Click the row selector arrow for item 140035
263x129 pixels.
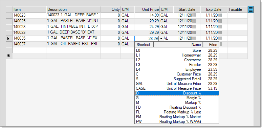[x=9, y=39]
